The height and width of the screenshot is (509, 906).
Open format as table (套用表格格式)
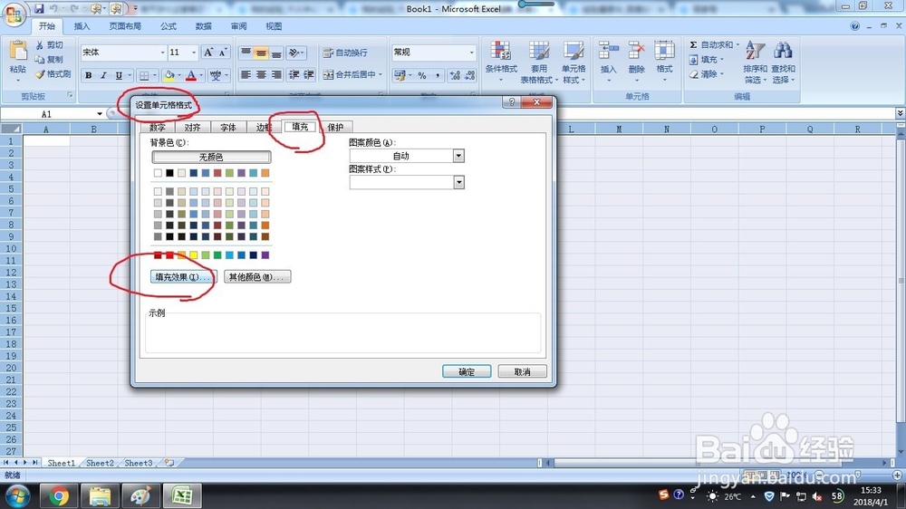pos(538,62)
